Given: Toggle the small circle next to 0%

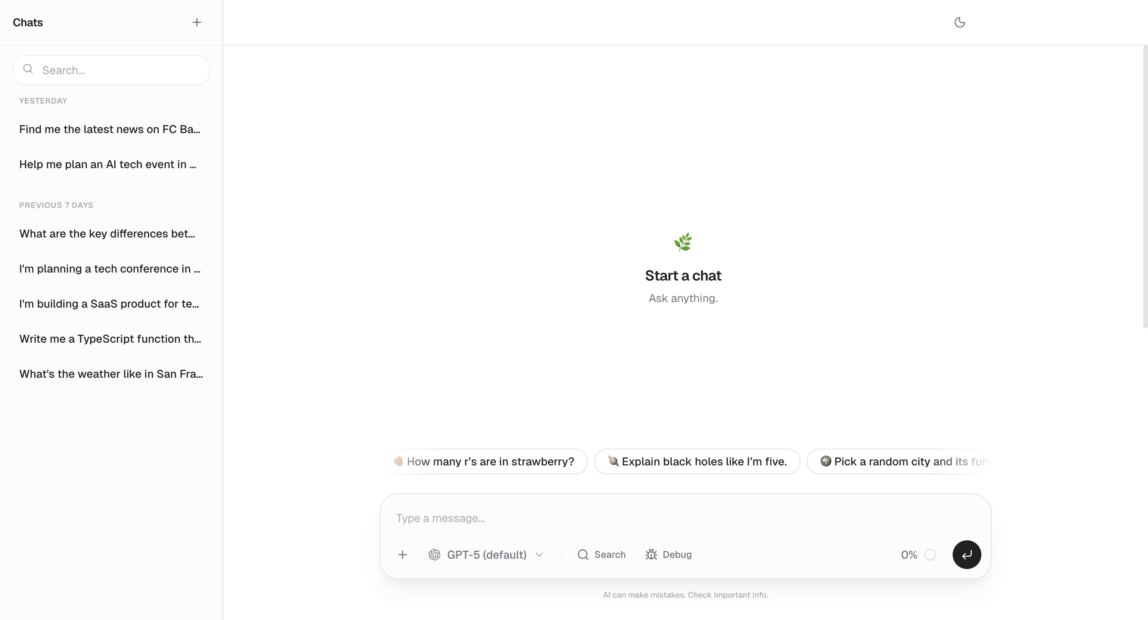Looking at the screenshot, I should coord(931,555).
